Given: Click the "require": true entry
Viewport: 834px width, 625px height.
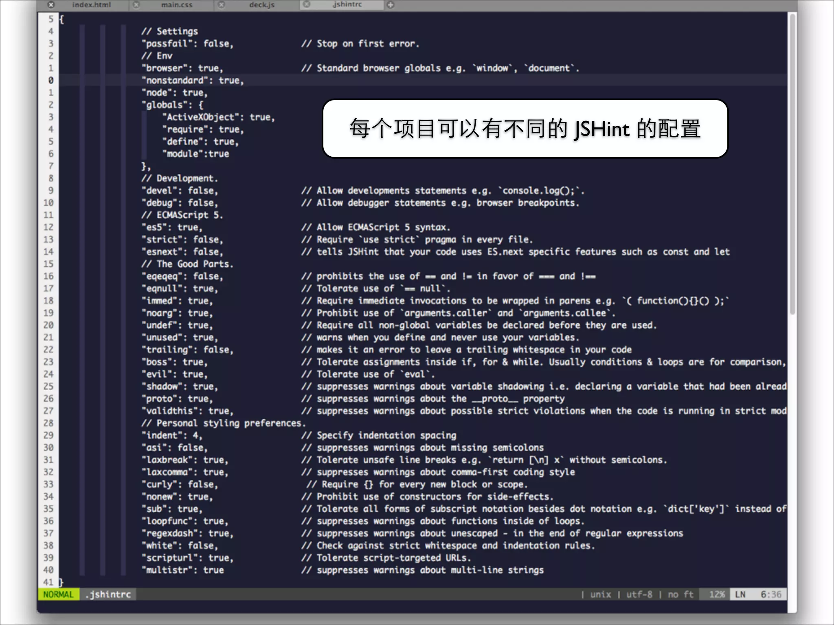Looking at the screenshot, I should pyautogui.click(x=203, y=129).
